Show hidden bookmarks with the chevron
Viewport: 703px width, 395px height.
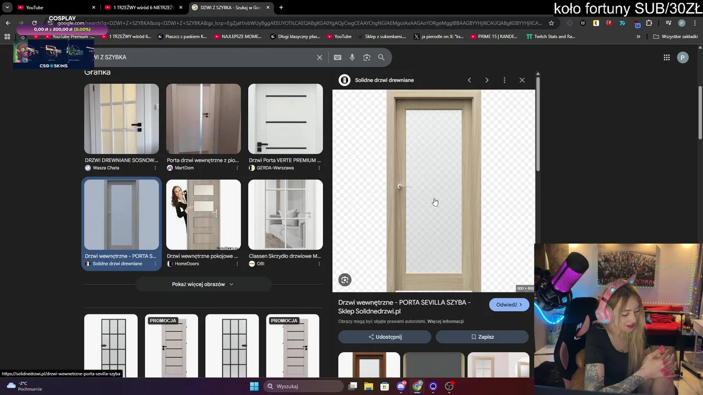tap(638, 37)
